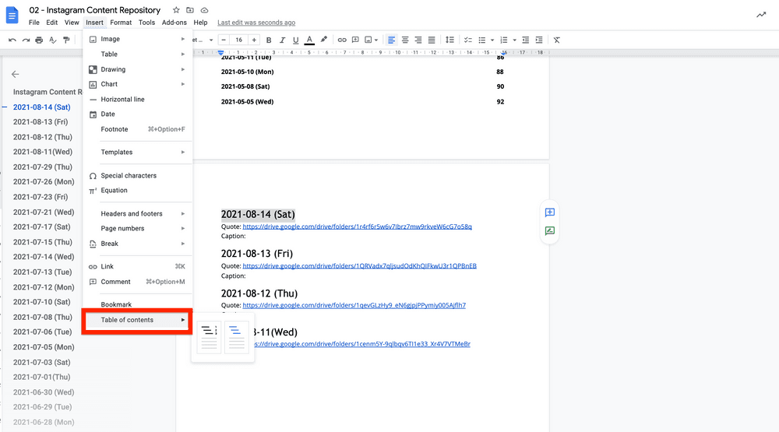779x432 pixels.
Task: Click the print icon
Action: [x=39, y=40]
